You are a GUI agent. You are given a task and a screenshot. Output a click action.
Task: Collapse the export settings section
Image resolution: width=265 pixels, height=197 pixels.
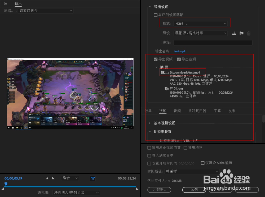[x=150, y=7]
